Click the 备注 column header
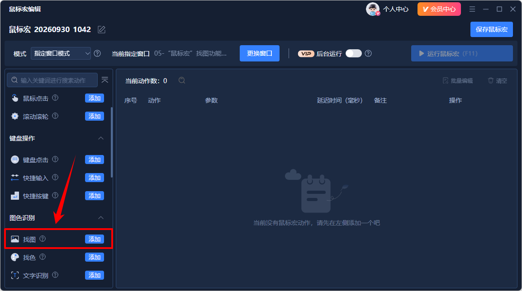 point(380,100)
